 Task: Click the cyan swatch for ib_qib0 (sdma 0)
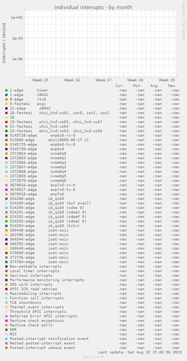point(6,208)
